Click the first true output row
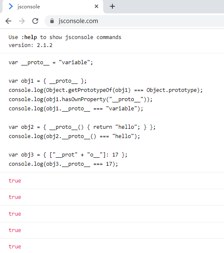Image resolution: width=224 pixels, height=253 pixels. (x=112, y=181)
